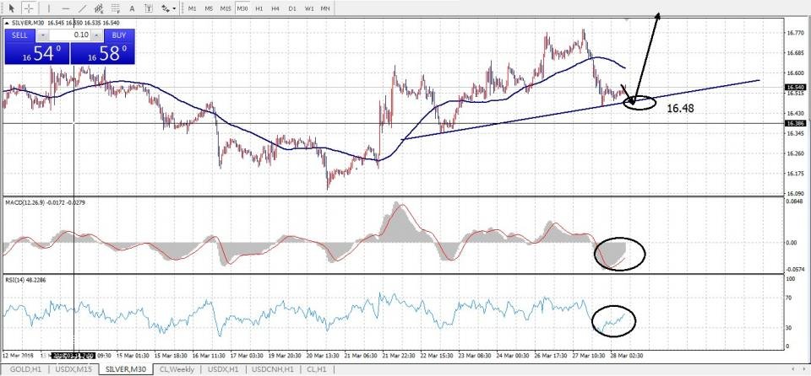Switch chart to M5 timeframe
Screen dimensions: 811x376
pyautogui.click(x=209, y=8)
